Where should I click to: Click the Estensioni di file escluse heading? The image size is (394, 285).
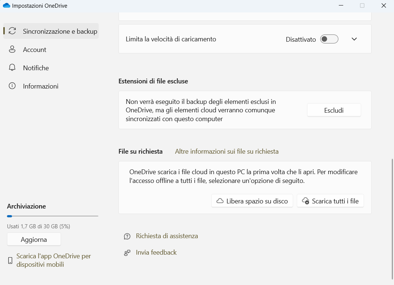tap(153, 81)
